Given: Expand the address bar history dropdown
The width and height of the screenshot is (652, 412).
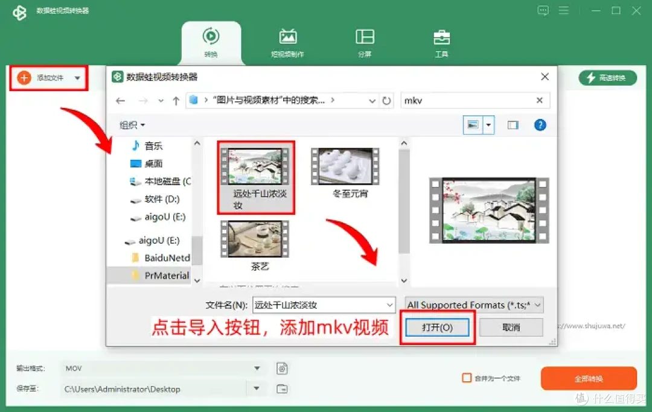Looking at the screenshot, I should tap(372, 101).
